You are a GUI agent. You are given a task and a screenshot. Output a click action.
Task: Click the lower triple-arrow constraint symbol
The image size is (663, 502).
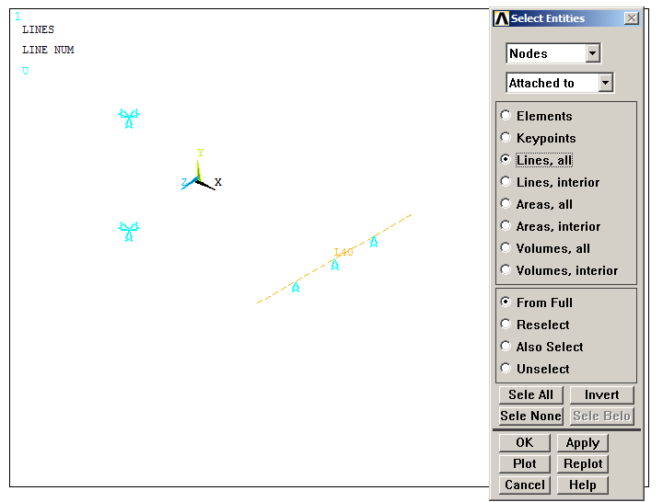click(x=129, y=232)
